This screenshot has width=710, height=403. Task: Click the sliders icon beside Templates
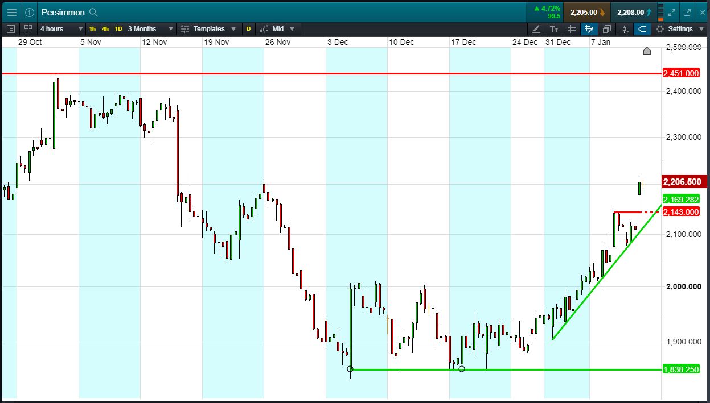point(184,29)
